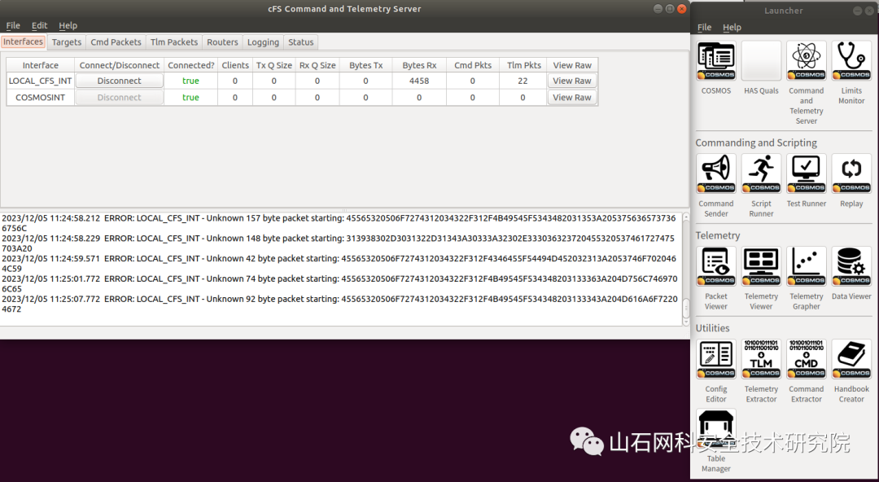Select the Interfaces tab
The height and width of the screenshot is (482, 879).
23,42
